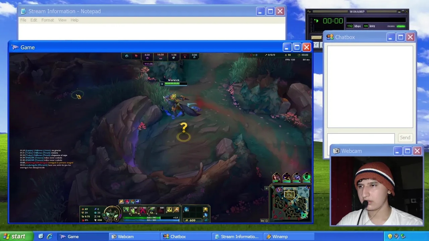Viewport: 429px width, 241px height.
Task: Click the minimap settings gear icon
Action: click(266, 221)
